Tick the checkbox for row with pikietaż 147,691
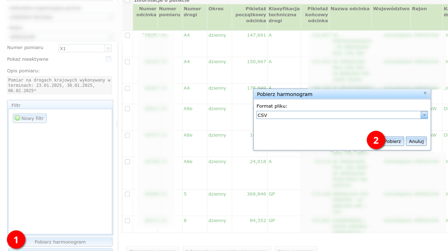 coord(127,35)
